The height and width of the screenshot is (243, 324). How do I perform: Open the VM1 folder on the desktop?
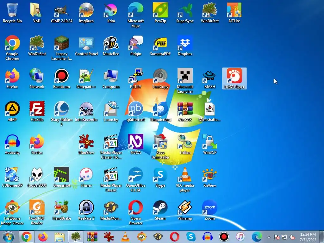tap(37, 13)
